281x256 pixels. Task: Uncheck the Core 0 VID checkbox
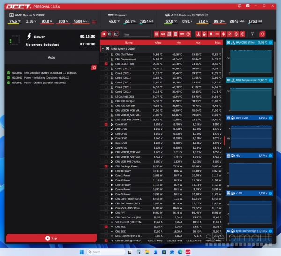click(x=106, y=124)
